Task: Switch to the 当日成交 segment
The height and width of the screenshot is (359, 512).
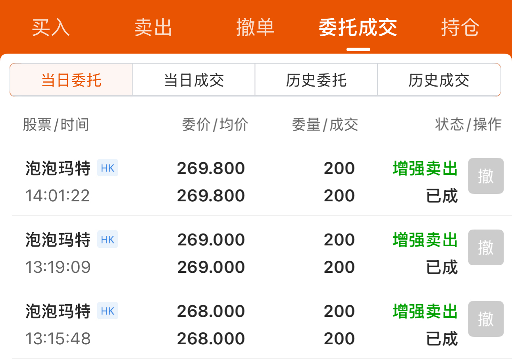Action: coord(194,80)
